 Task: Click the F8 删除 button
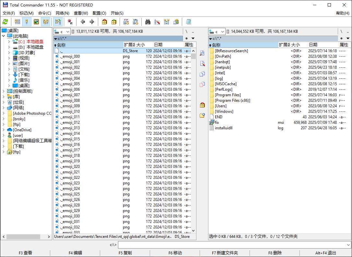click(x=275, y=253)
